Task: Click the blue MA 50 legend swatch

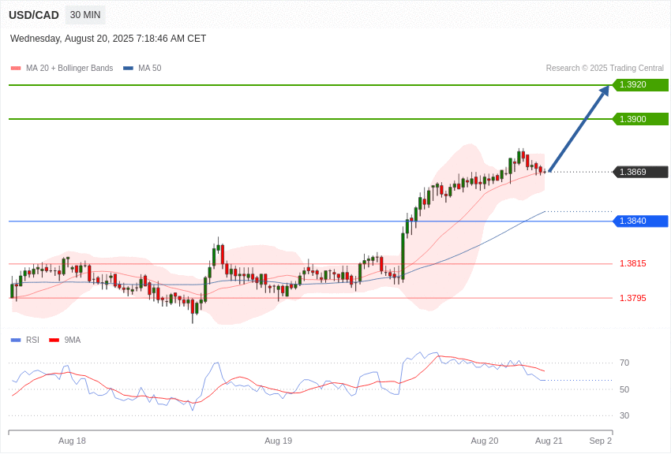Action: (128, 68)
